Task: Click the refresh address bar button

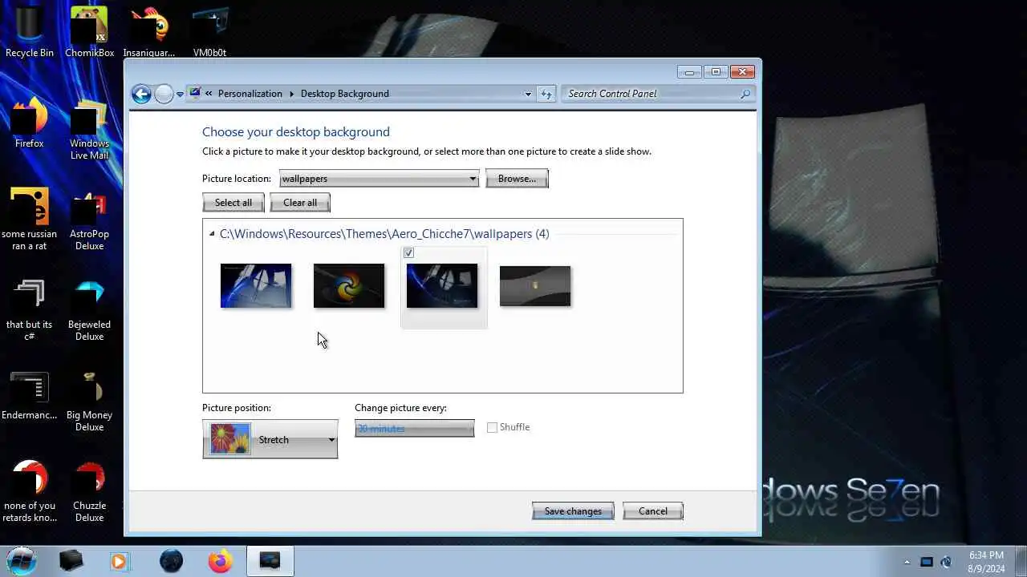Action: 546,94
